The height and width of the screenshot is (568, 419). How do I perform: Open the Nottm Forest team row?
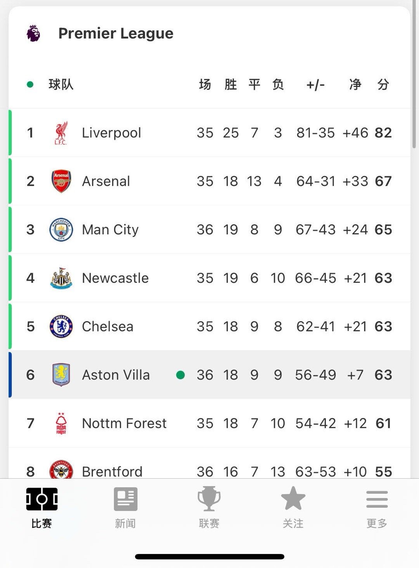(209, 423)
